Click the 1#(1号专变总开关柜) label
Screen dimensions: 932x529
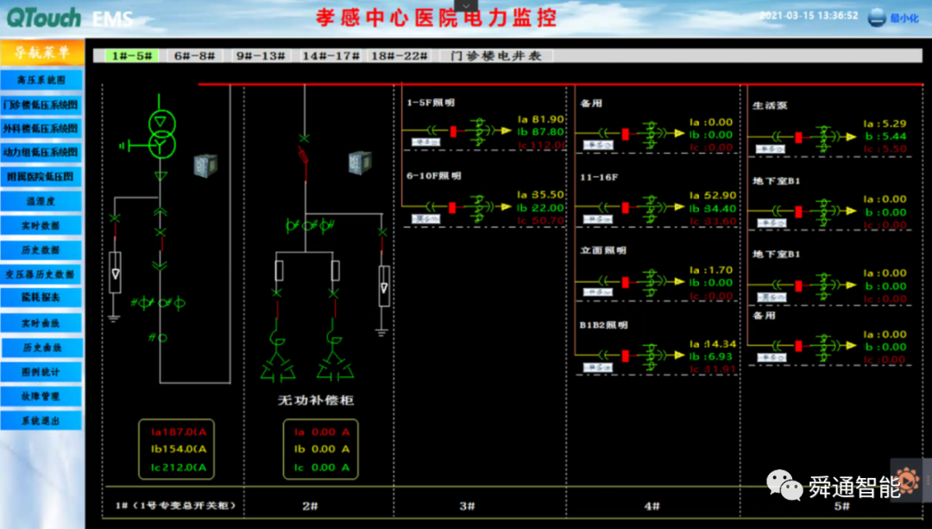tap(175, 506)
